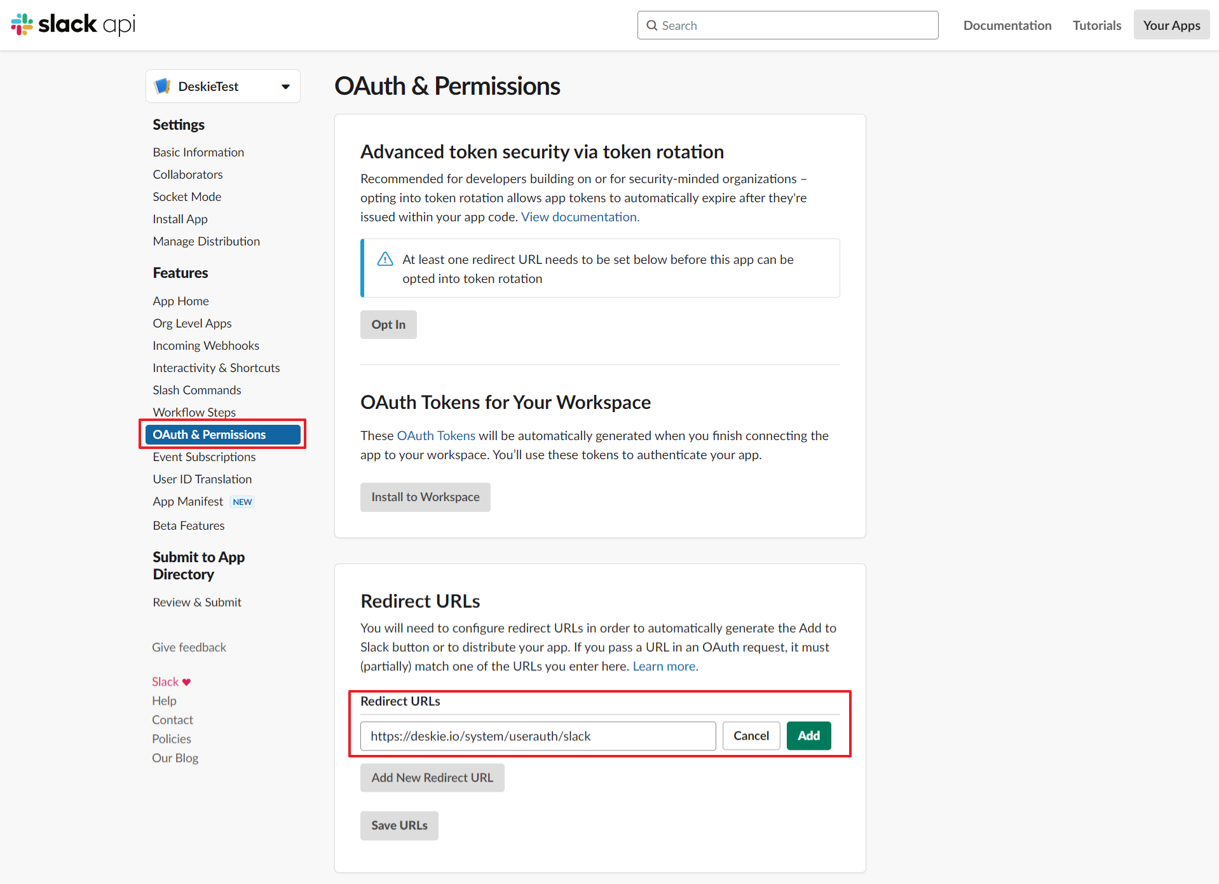
Task: Click the 'At least one redirect URL' notice text
Action: tap(598, 269)
